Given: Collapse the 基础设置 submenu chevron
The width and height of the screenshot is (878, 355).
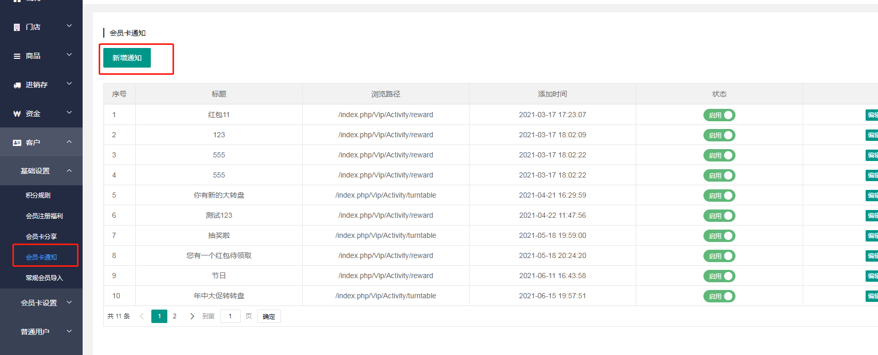Looking at the screenshot, I should pyautogui.click(x=69, y=171).
